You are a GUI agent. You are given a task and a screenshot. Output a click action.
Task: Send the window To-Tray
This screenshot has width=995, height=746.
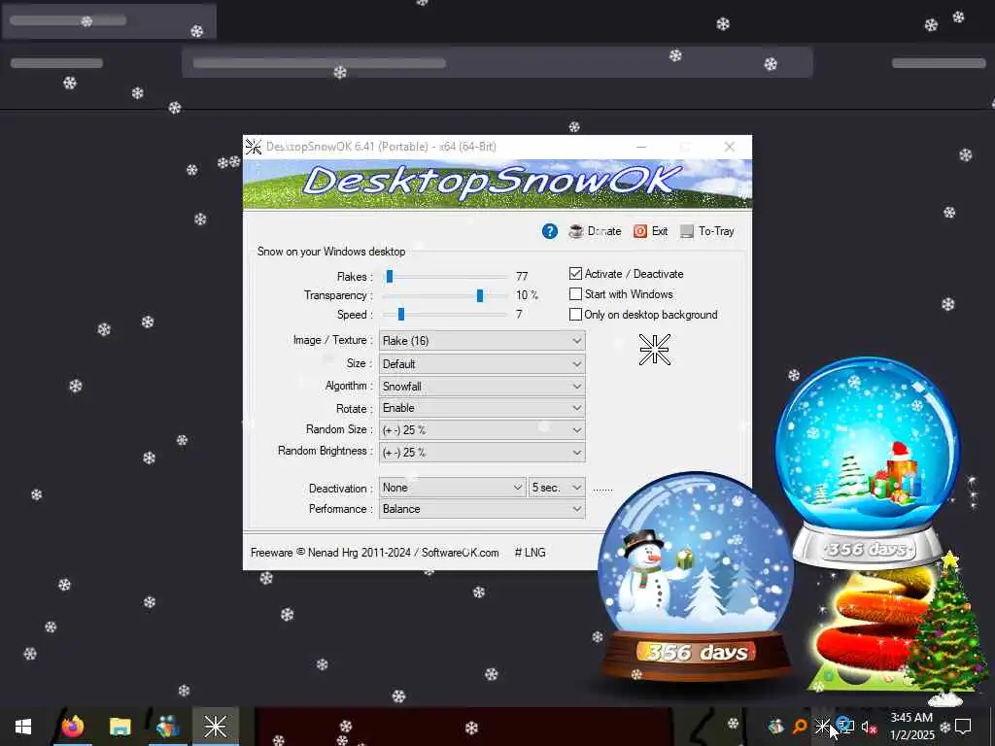707,231
